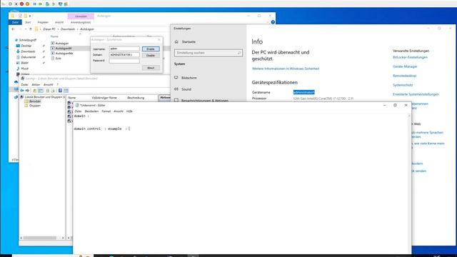457x257 pixels.
Task: Open the Hilfe menu in Editor
Action: (129, 111)
